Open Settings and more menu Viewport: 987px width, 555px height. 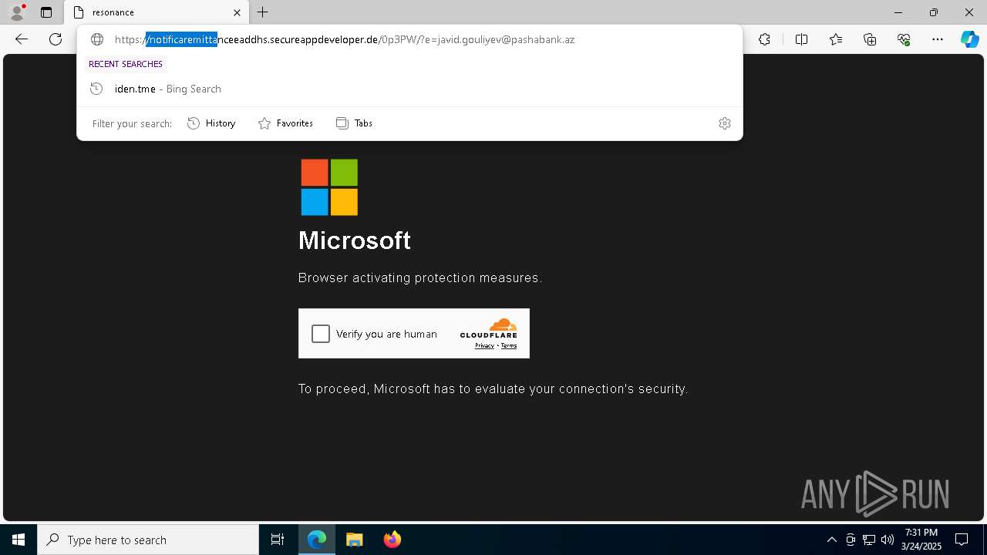pyautogui.click(x=938, y=39)
